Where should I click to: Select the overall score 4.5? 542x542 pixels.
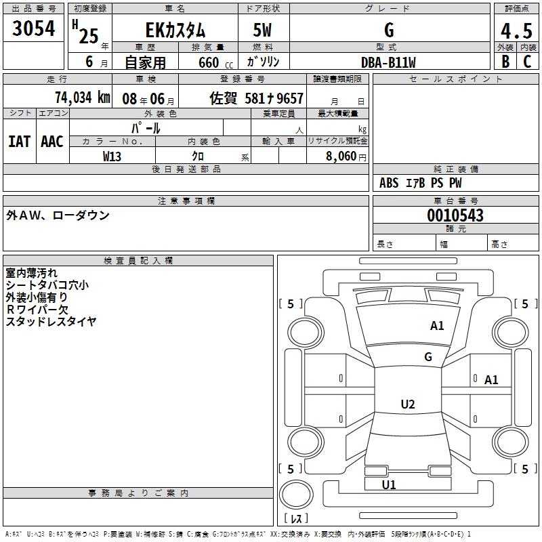click(516, 30)
